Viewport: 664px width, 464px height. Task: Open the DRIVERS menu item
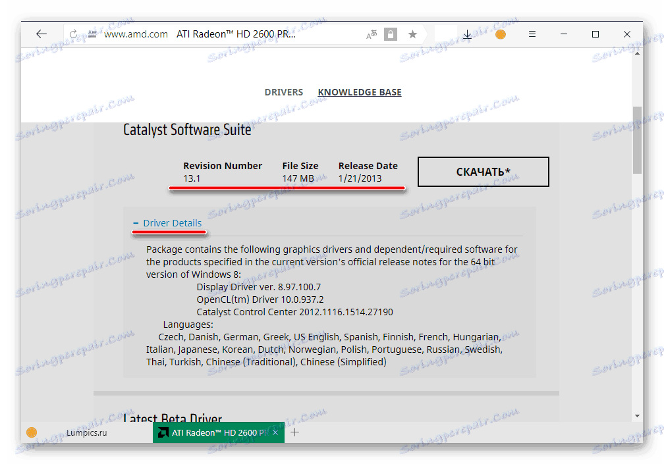click(x=283, y=92)
